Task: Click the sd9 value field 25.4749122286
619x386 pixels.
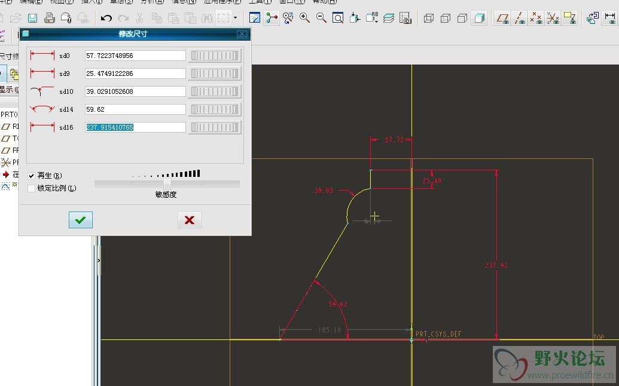Action: click(x=135, y=73)
